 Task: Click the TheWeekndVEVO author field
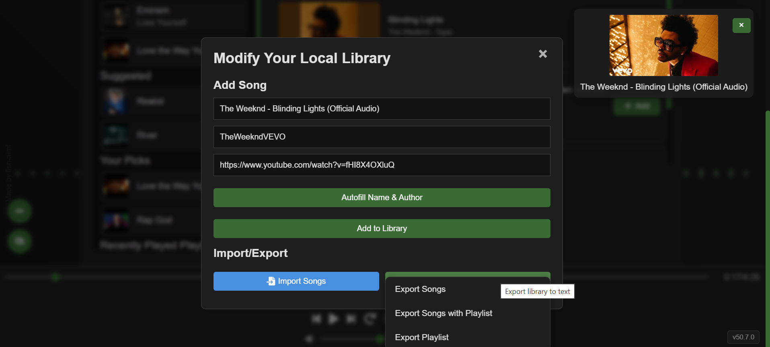coord(382,137)
